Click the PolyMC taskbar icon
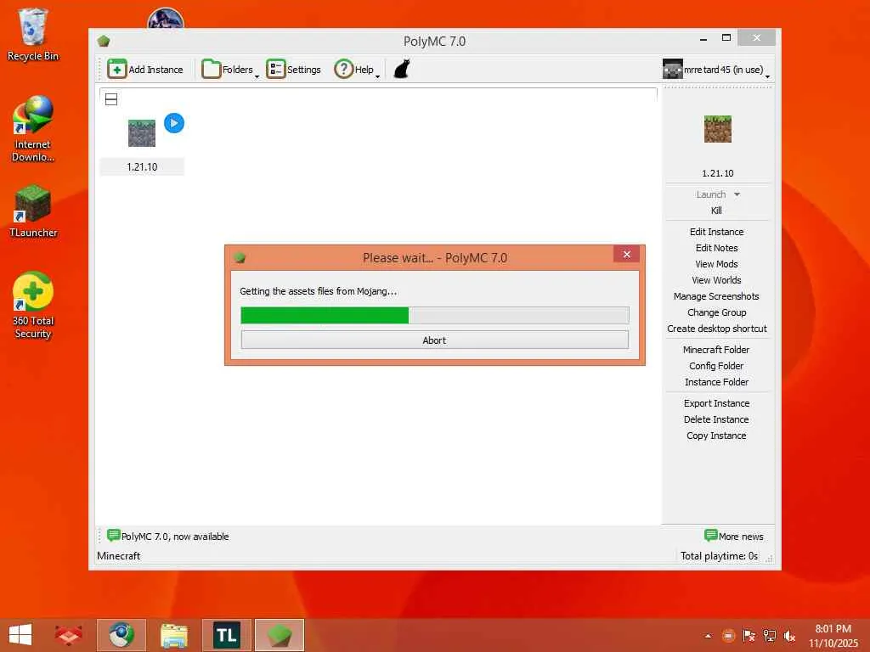 (x=279, y=635)
